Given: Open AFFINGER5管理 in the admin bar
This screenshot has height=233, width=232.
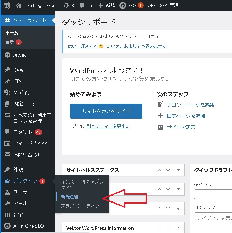Looking at the screenshot, I should click(163, 6).
